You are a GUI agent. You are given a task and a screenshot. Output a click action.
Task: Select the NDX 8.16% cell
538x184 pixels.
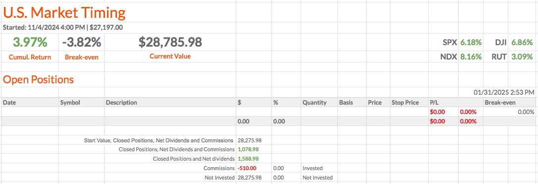pos(461,57)
